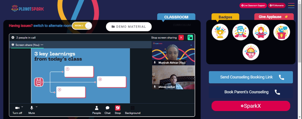302x119 pixels.
Task: Open PS Moments
Action: point(277,5)
